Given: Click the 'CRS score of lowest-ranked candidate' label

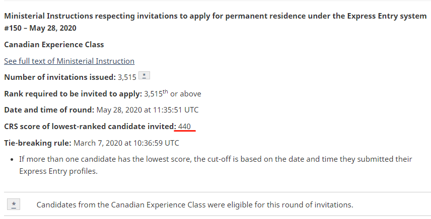Looking at the screenshot, I should point(90,127).
